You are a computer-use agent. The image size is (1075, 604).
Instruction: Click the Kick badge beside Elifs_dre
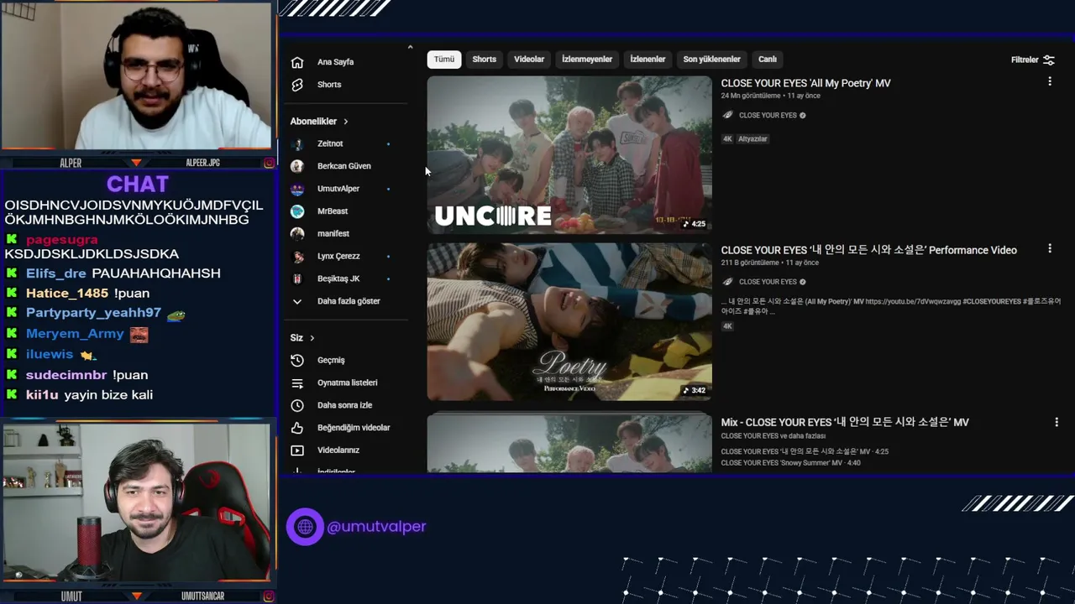tap(12, 273)
